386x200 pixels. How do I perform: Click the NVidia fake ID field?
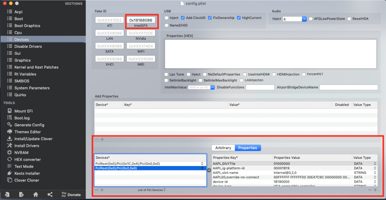[141, 33]
